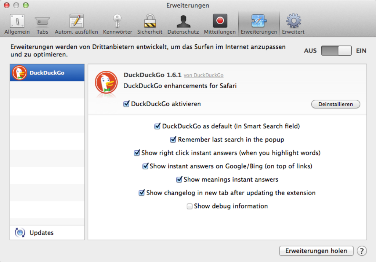Toggle the extensions AUS/EIN switch
376x262 pixels.
(x=336, y=51)
